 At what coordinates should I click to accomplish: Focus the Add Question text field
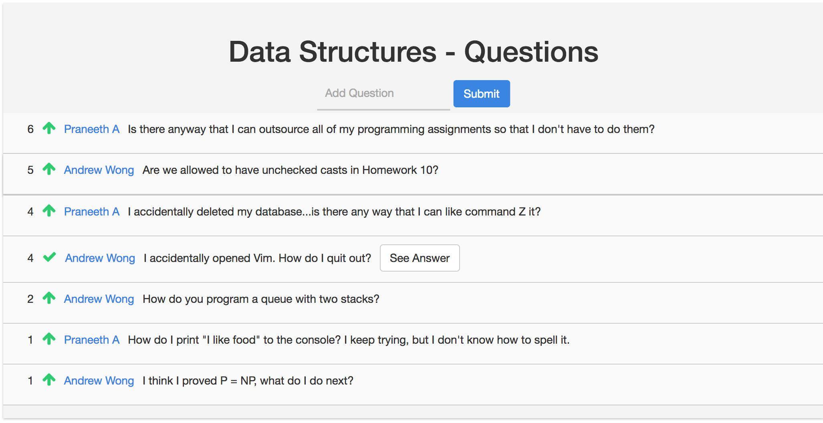pyautogui.click(x=383, y=94)
